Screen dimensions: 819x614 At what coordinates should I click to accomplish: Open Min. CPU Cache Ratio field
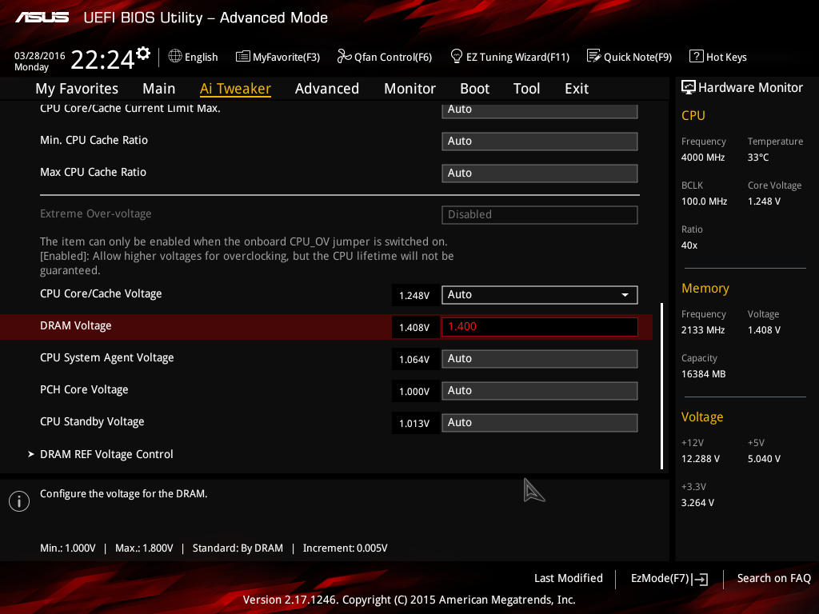pos(540,142)
